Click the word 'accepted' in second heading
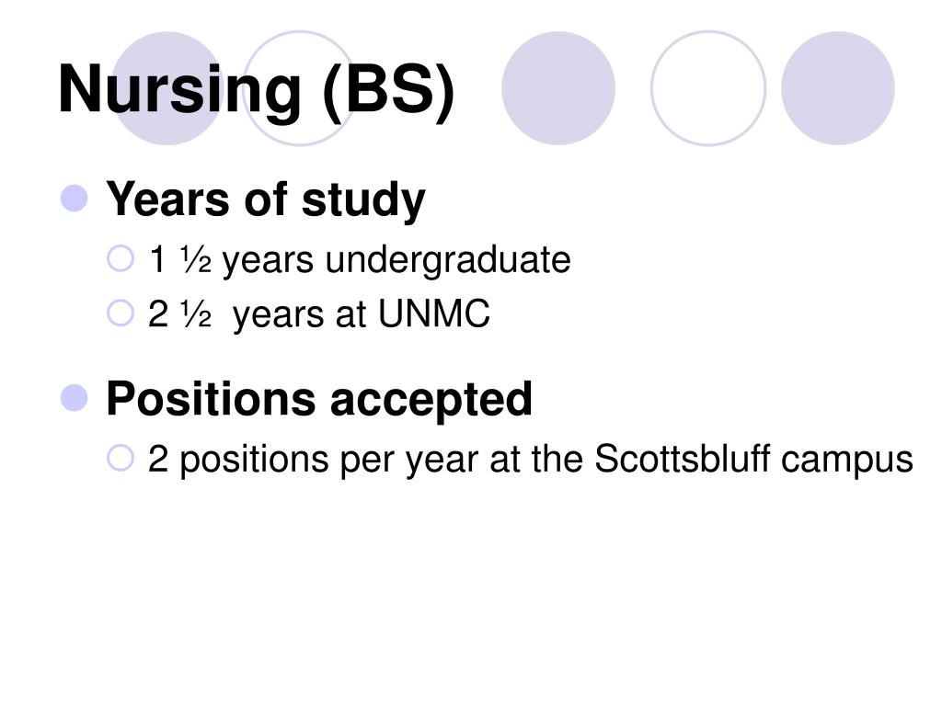Screen dimensions: 942x706 pos(431,401)
